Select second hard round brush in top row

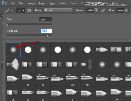58,50
